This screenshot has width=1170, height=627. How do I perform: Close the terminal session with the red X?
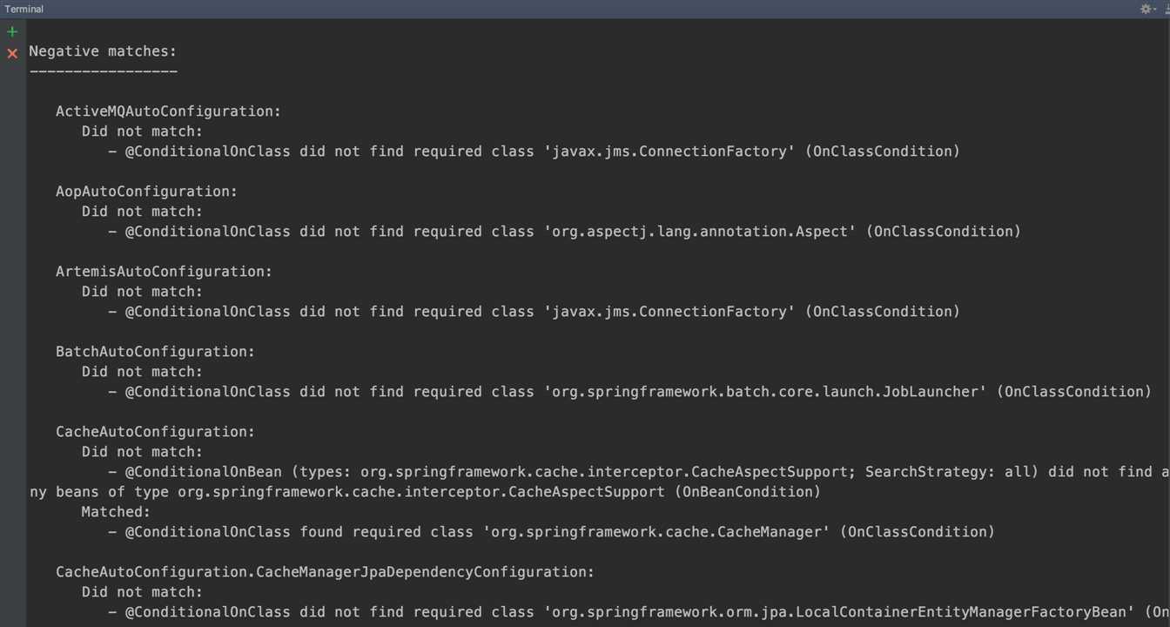point(12,54)
